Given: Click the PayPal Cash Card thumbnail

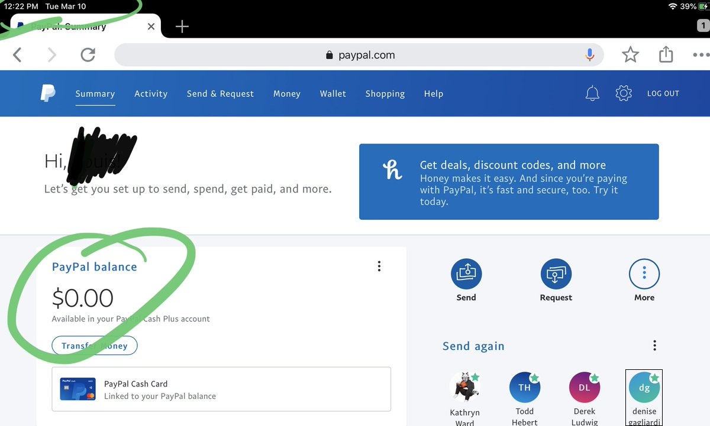Looking at the screenshot, I should [78, 389].
